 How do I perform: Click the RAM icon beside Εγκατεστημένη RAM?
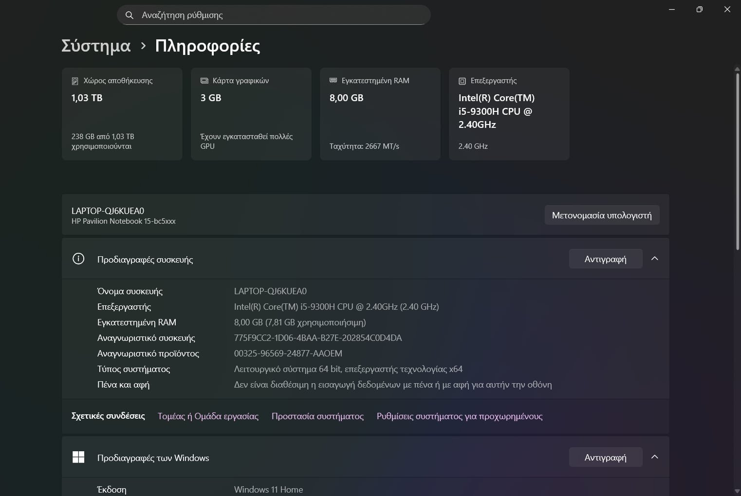pos(333,80)
